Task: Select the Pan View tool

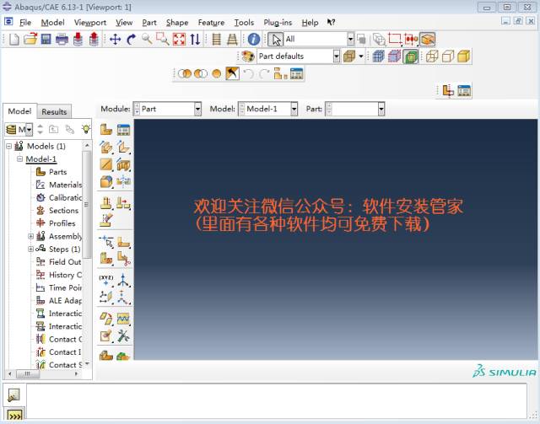Action: (x=115, y=39)
